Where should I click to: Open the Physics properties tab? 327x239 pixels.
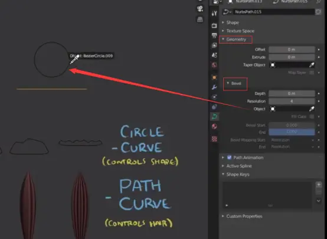pos(214,107)
